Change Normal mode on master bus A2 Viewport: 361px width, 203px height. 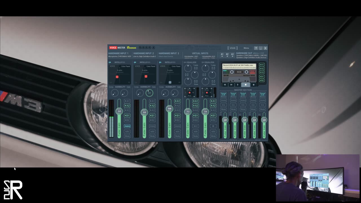coord(233,94)
